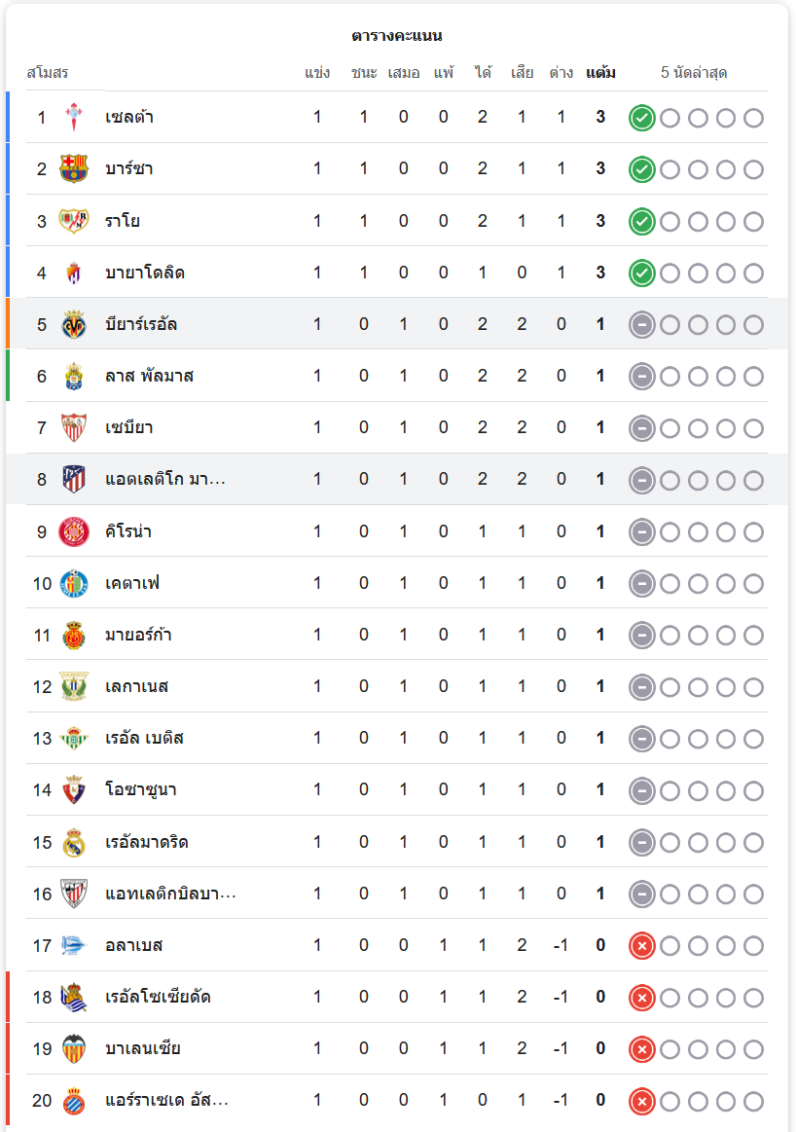Click Alavés' red loss result indicator
Image resolution: width=796 pixels, height=1132 pixels.
(641, 945)
